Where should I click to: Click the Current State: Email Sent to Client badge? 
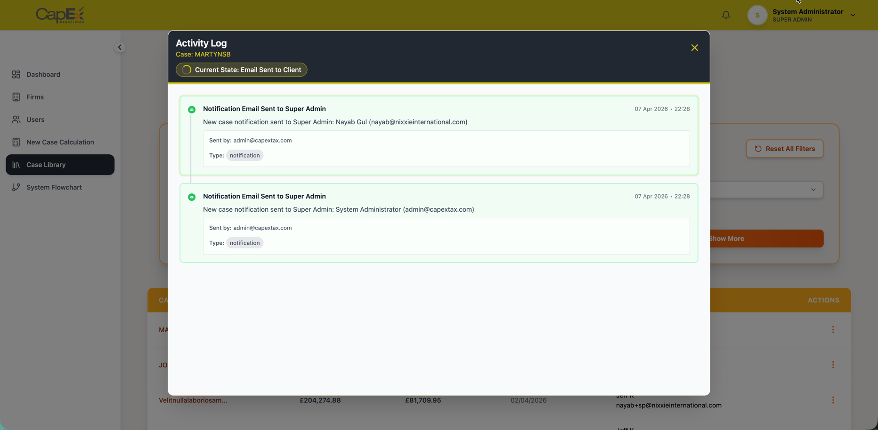(241, 70)
